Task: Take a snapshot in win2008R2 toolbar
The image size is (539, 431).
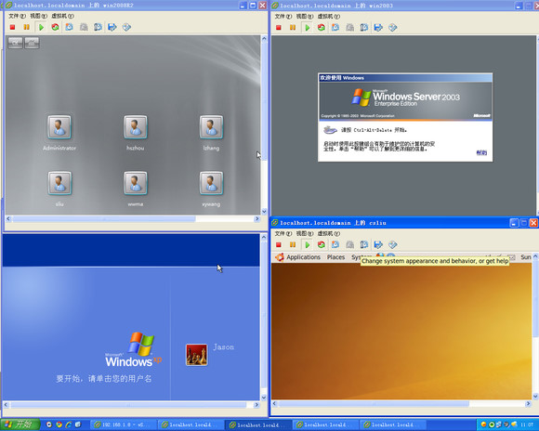Action: 69,27
